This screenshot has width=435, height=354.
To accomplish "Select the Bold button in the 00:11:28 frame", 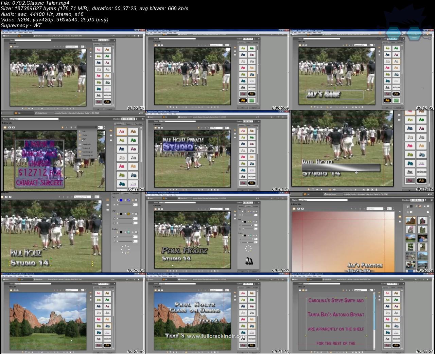I will (63, 127).
